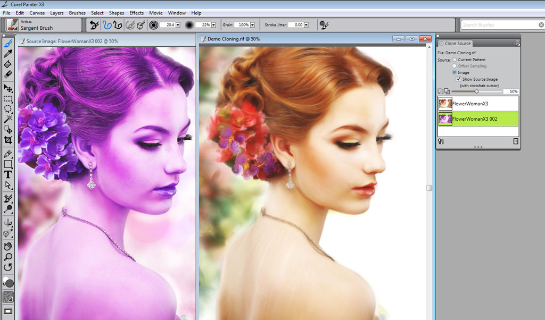Select the Text tool
Screen dimensions: 545x320
8,174
